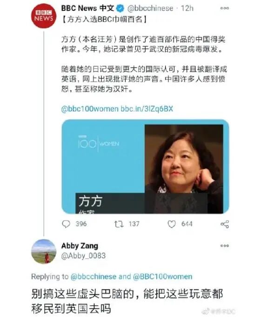Screen dimensions: 274x317
Task: Open the BBC News tweet options menu
Action: [225, 8]
